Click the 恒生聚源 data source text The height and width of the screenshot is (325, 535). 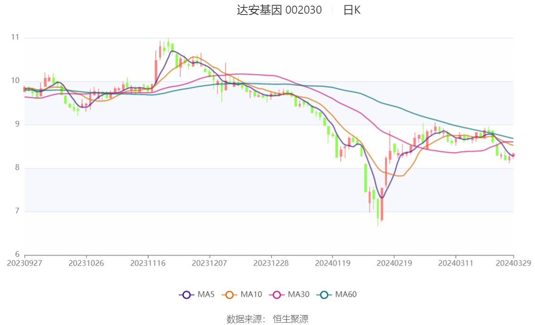tap(291, 319)
